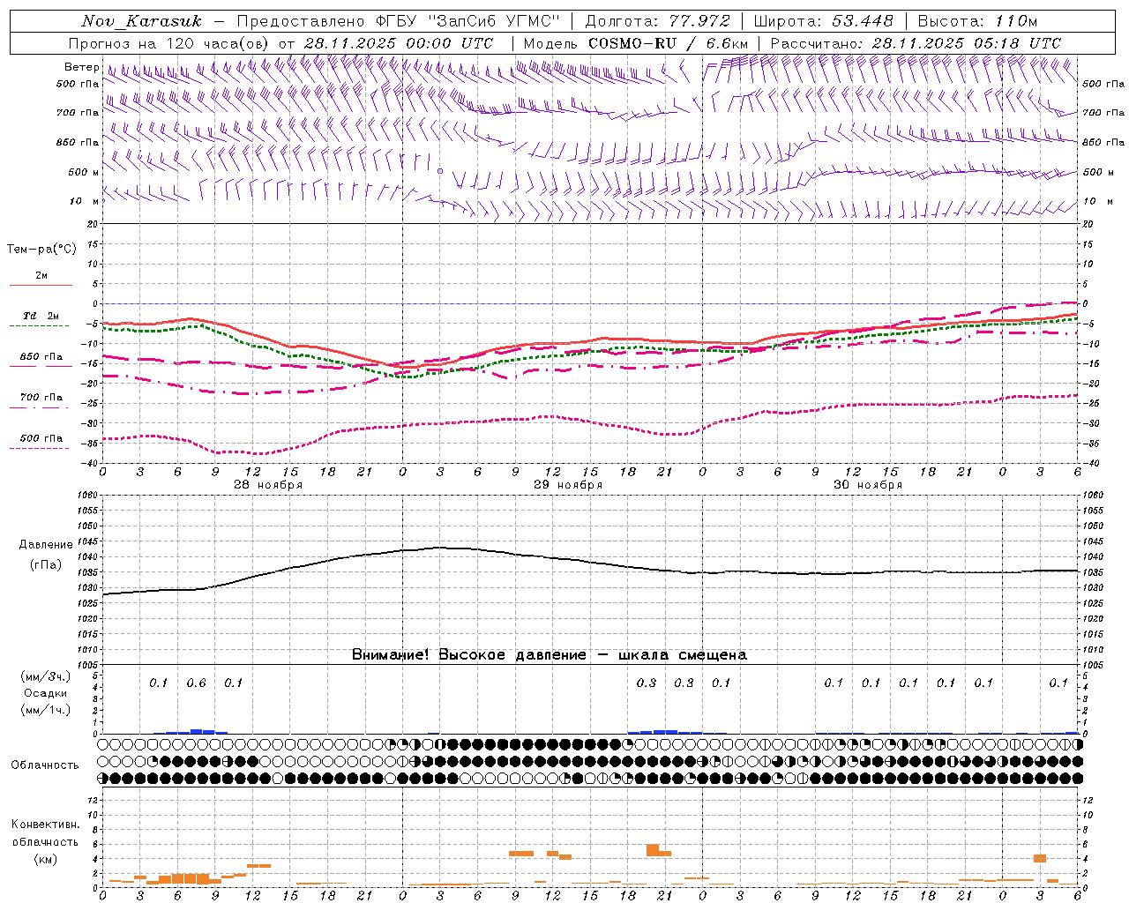Click the Ветер panel label
Screen dimensions: 1129x903
click(x=82, y=67)
